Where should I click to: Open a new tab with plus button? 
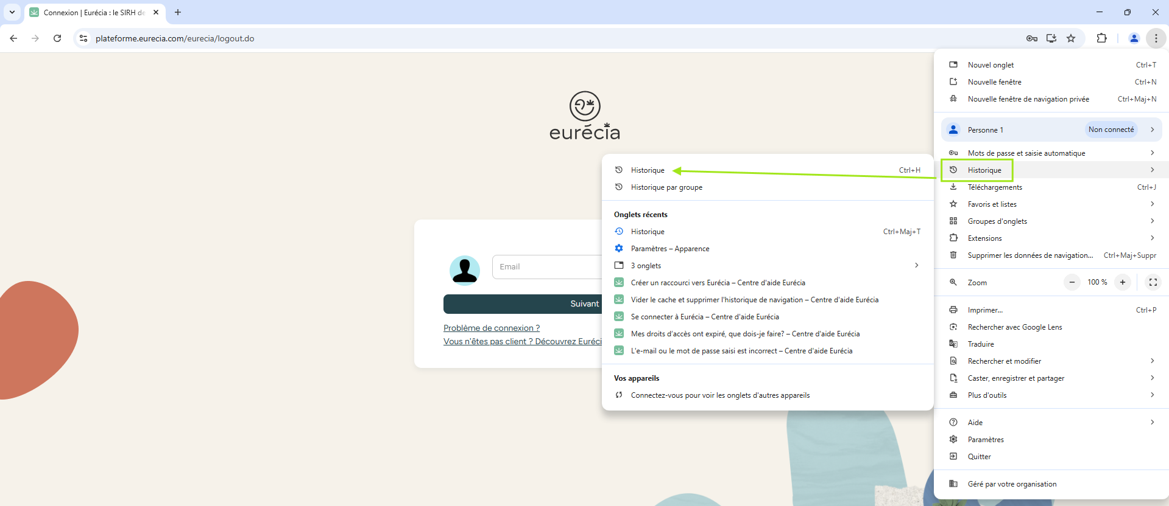pyautogui.click(x=178, y=12)
